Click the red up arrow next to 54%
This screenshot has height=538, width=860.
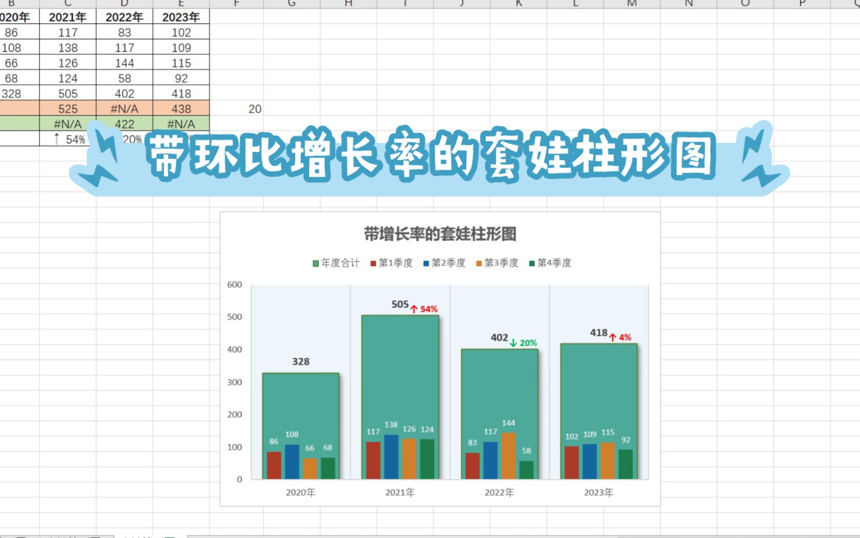click(x=414, y=308)
